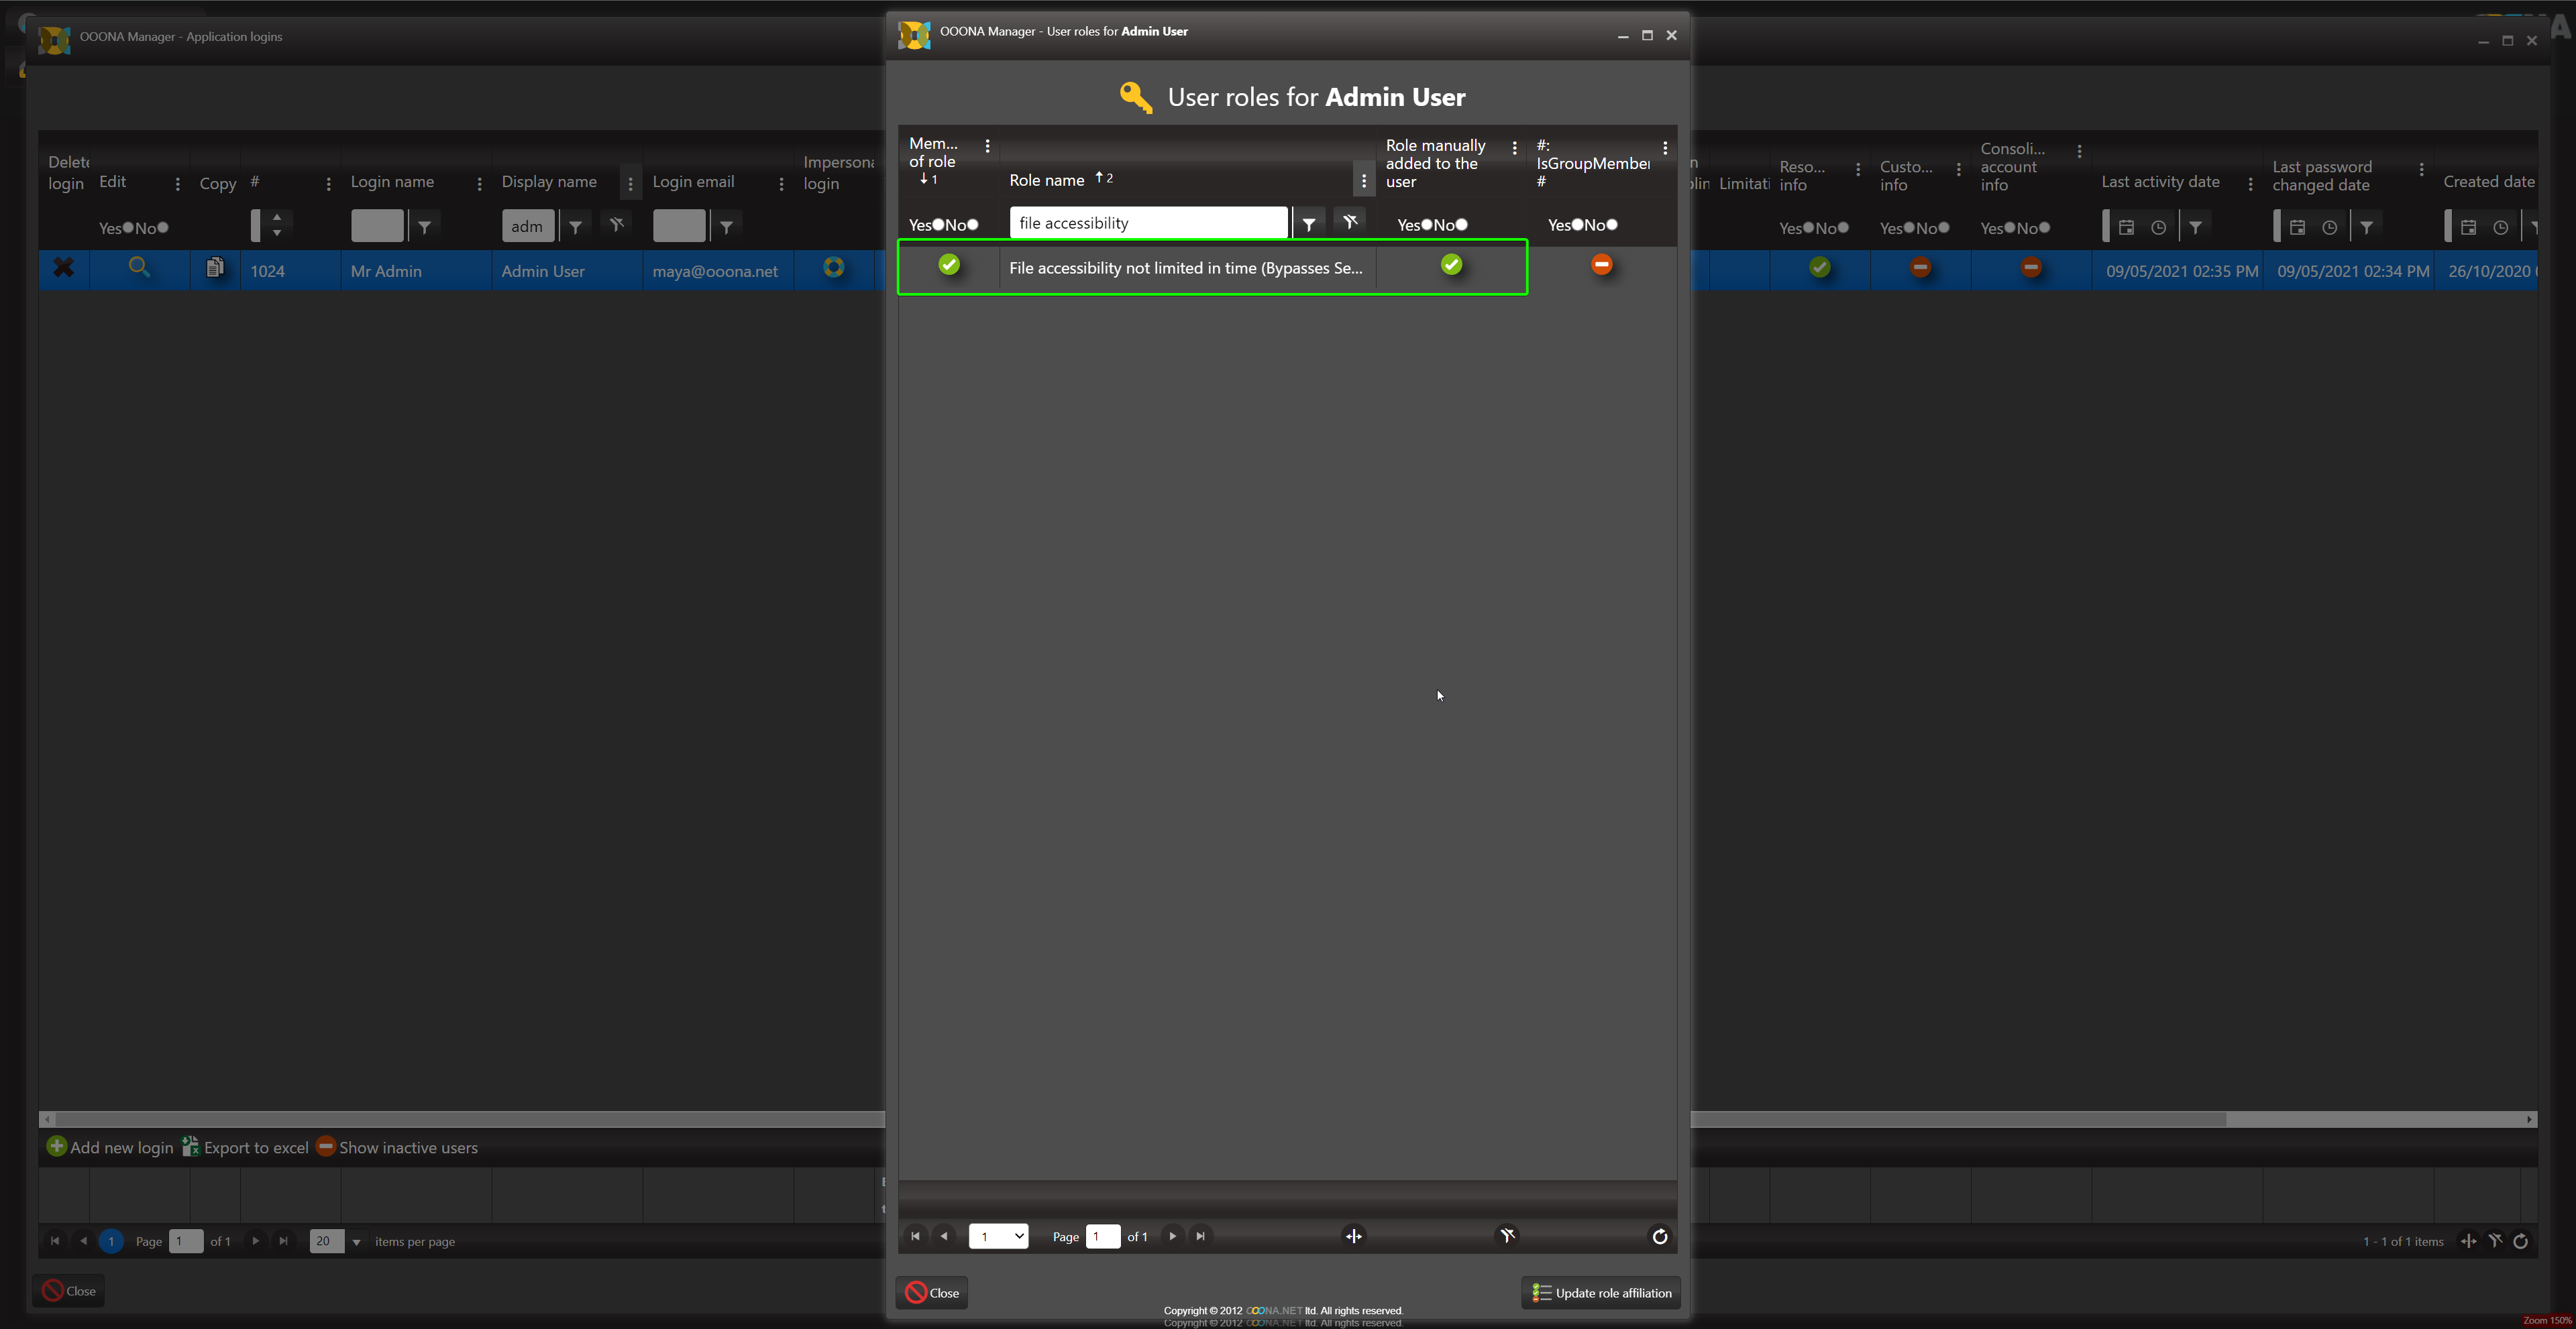
Task: Click the file accessibility filter text field
Action: tap(1148, 223)
